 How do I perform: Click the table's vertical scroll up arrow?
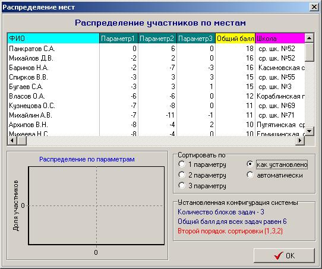[309, 38]
